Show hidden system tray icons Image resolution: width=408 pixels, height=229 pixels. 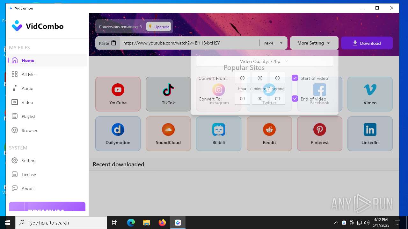click(x=336, y=223)
